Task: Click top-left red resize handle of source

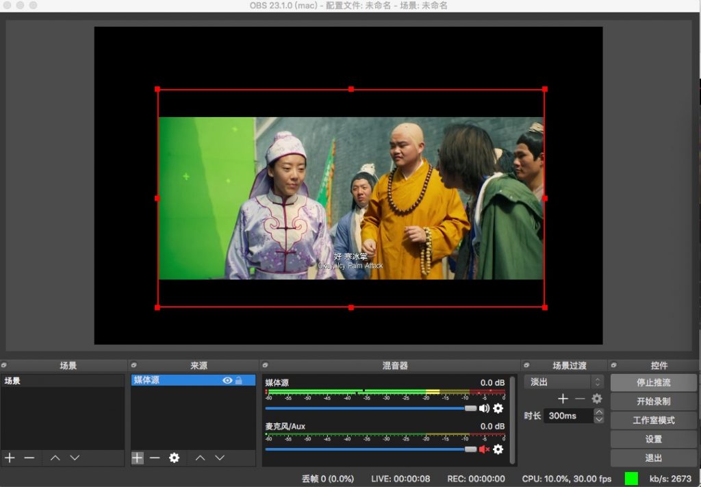Action: tap(157, 89)
